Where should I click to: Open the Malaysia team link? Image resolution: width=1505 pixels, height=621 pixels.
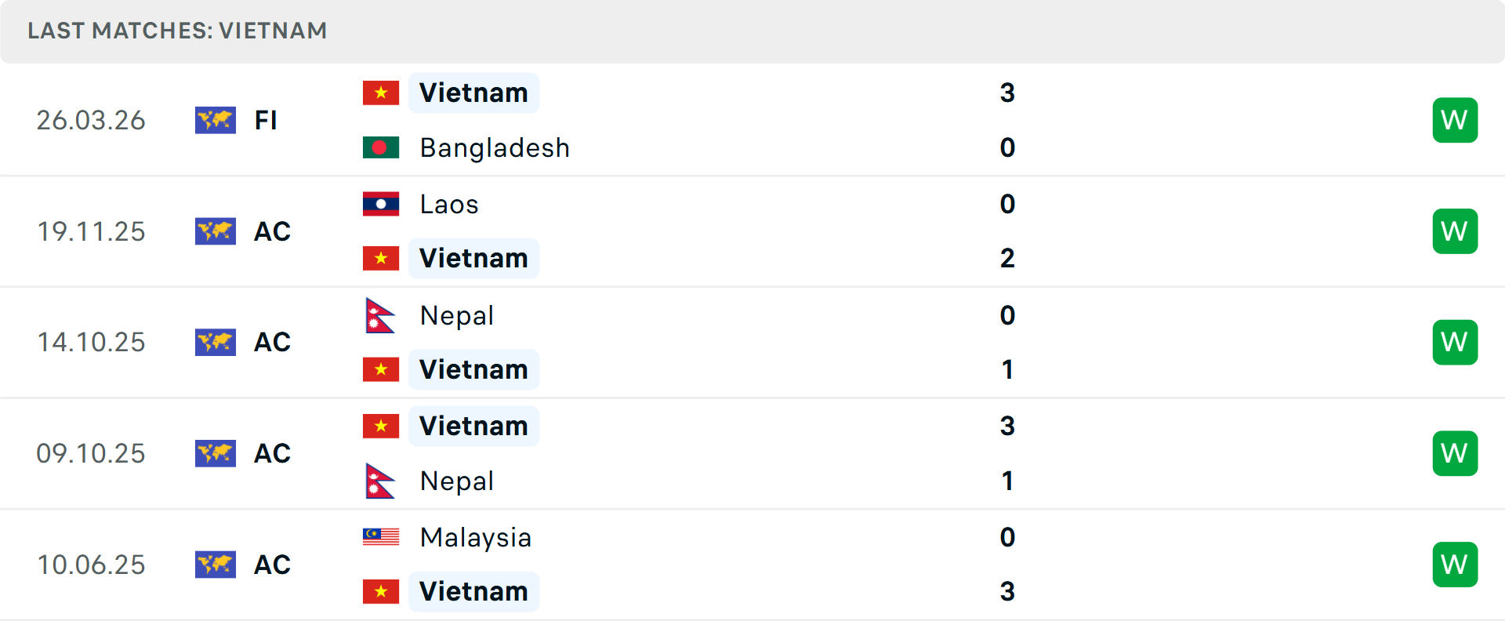(x=476, y=537)
